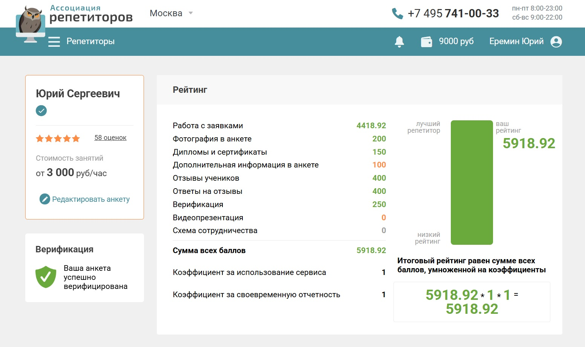
Task: Click the pencil edit icon
Action: 45,199
